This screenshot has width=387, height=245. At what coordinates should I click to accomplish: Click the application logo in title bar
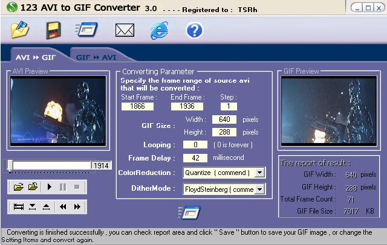point(11,7)
